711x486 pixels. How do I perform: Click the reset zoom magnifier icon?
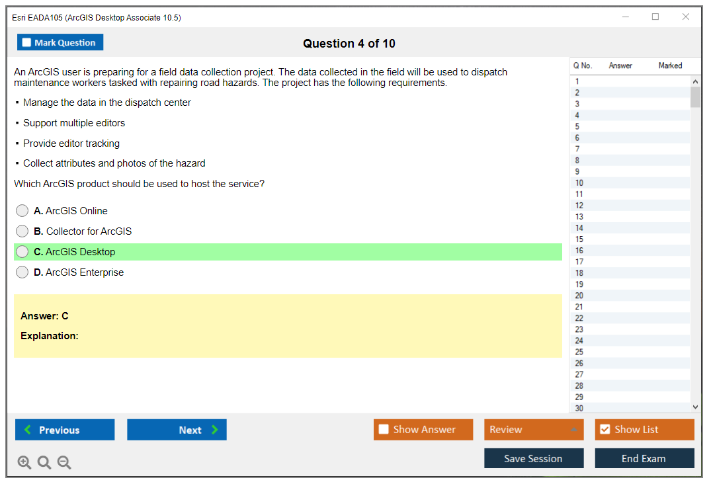tap(44, 463)
